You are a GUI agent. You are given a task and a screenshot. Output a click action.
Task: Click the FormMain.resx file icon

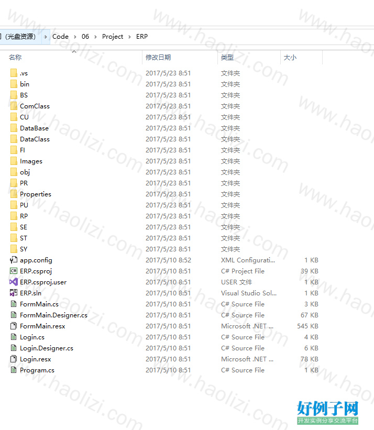click(x=14, y=326)
